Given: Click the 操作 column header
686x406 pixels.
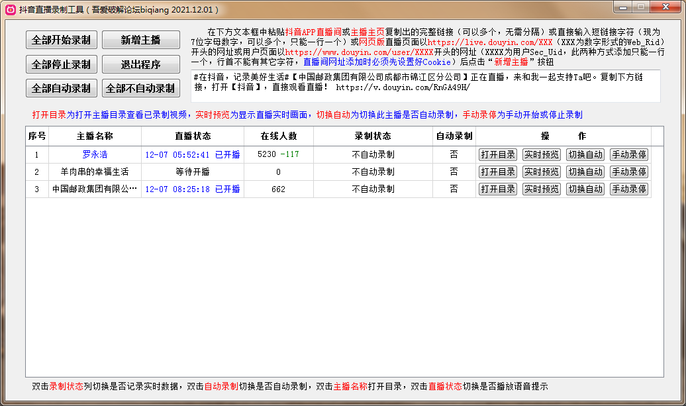Looking at the screenshot, I should click(563, 136).
